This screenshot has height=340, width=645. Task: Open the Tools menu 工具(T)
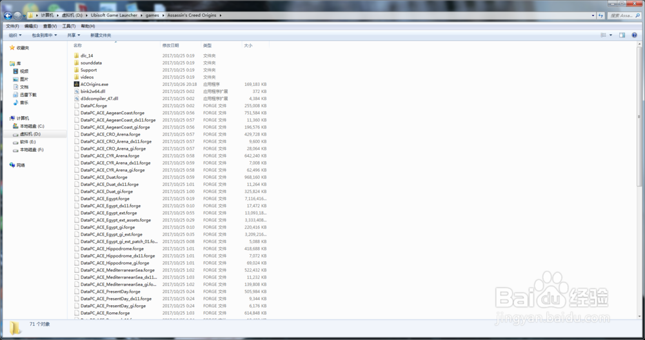[x=69, y=26]
